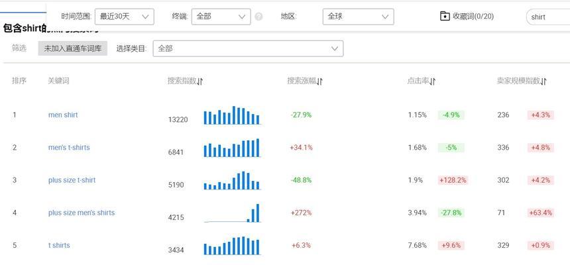This screenshot has width=570, height=265.
Task: Open the plus size men's shirts link
Action: [81, 213]
